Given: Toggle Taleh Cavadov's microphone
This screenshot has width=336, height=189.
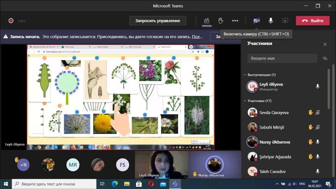Looking at the screenshot, I should pos(317,171).
